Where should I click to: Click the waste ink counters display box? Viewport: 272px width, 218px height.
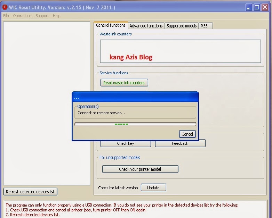[181, 51]
